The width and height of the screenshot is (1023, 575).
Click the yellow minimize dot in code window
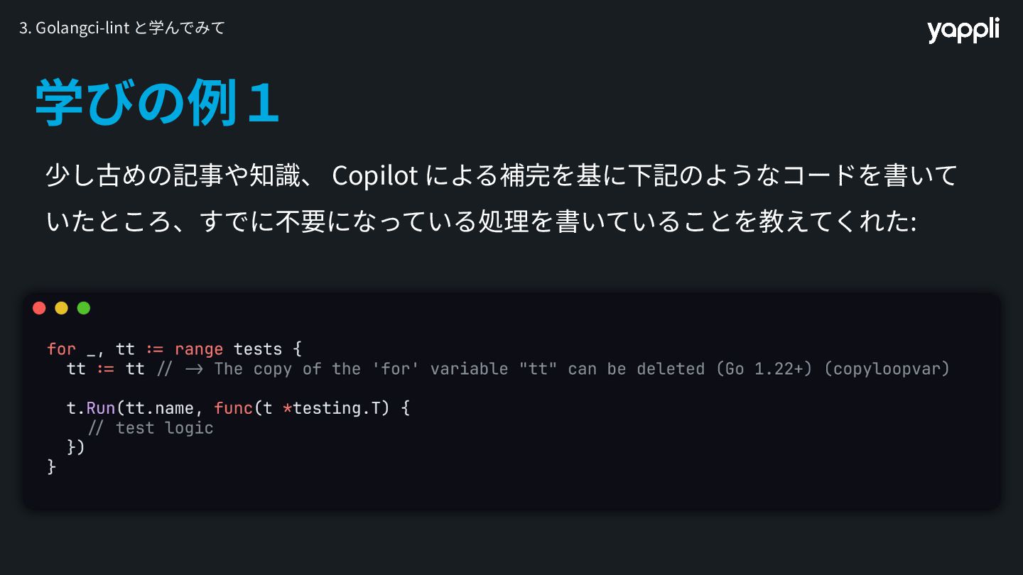(61, 308)
